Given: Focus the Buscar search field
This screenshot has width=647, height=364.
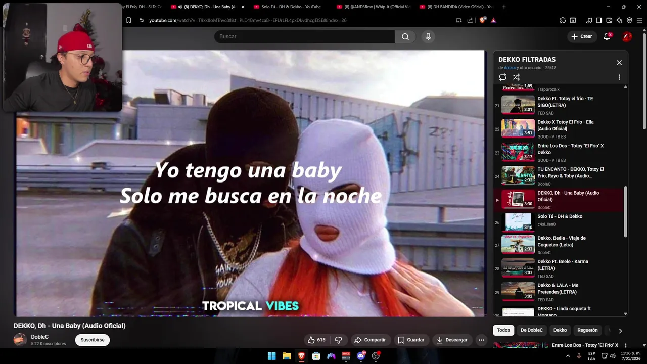Looking at the screenshot, I should [304, 36].
